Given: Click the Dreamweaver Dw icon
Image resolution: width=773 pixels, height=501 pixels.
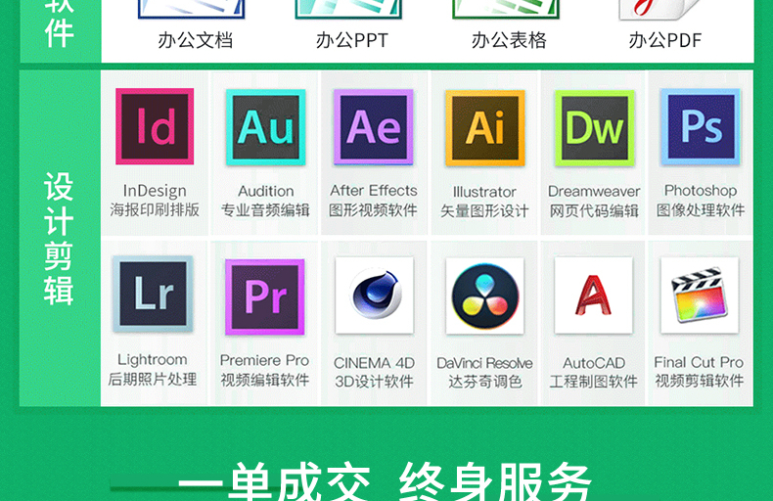Looking at the screenshot, I should pos(595,128).
